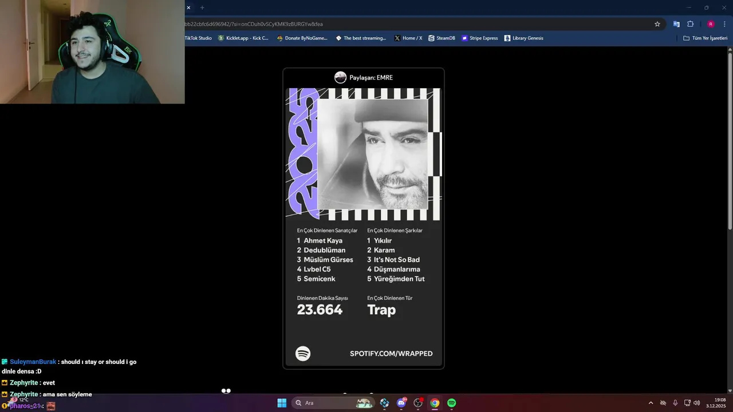Click the Paylaşan: EMRE label
Image resolution: width=733 pixels, height=412 pixels.
coord(371,77)
